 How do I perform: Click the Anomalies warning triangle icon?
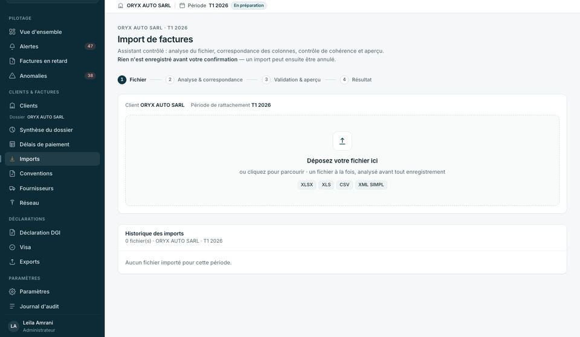pos(12,76)
